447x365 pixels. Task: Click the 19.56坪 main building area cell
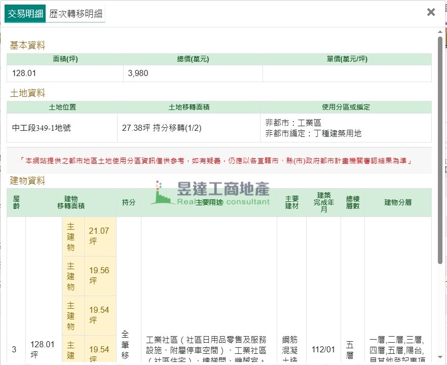pyautogui.click(x=99, y=276)
